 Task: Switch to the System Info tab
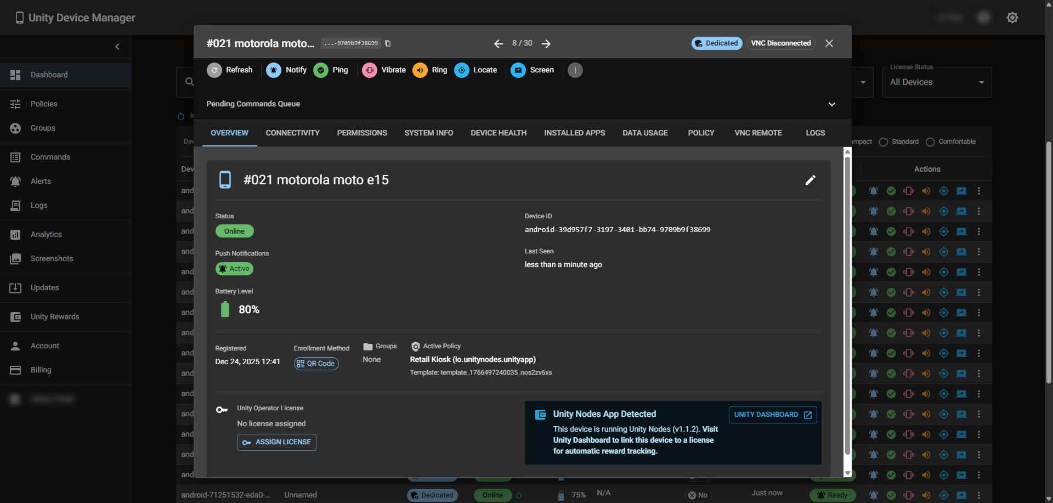(x=429, y=133)
